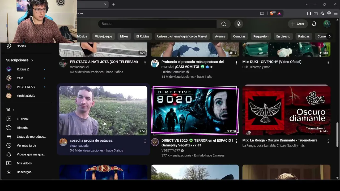Image resolution: width=340 pixels, height=191 pixels.
Task: Select the En directo chip
Action: click(283, 36)
